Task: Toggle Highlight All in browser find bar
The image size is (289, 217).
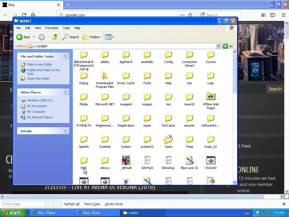Action: pos(71,204)
